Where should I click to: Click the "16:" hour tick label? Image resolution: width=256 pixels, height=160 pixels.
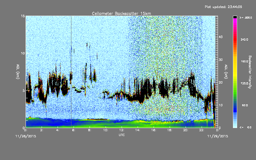[x=154, y=130]
